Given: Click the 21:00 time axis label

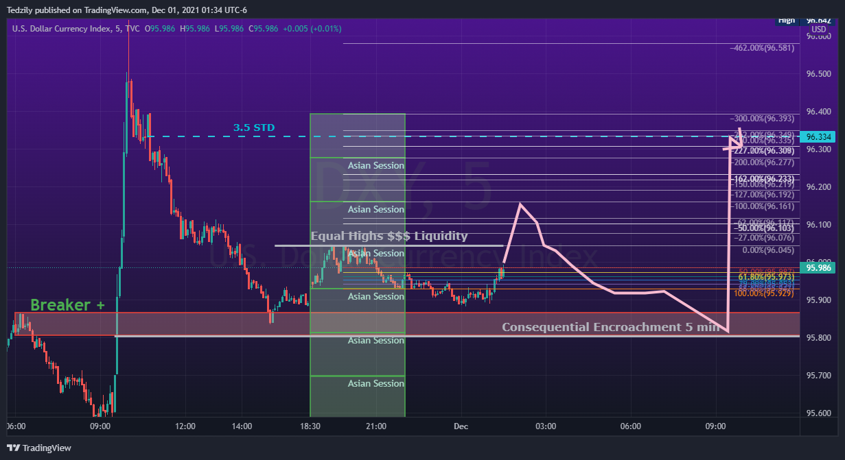Looking at the screenshot, I should click(376, 426).
